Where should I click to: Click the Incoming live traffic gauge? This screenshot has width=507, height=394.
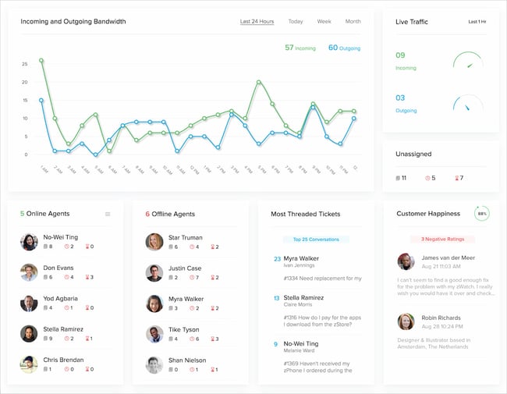coord(468,59)
